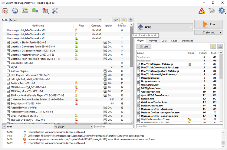Open the wrench tools dropdown button
This screenshot has width=227, height=150.
pos(116,20)
